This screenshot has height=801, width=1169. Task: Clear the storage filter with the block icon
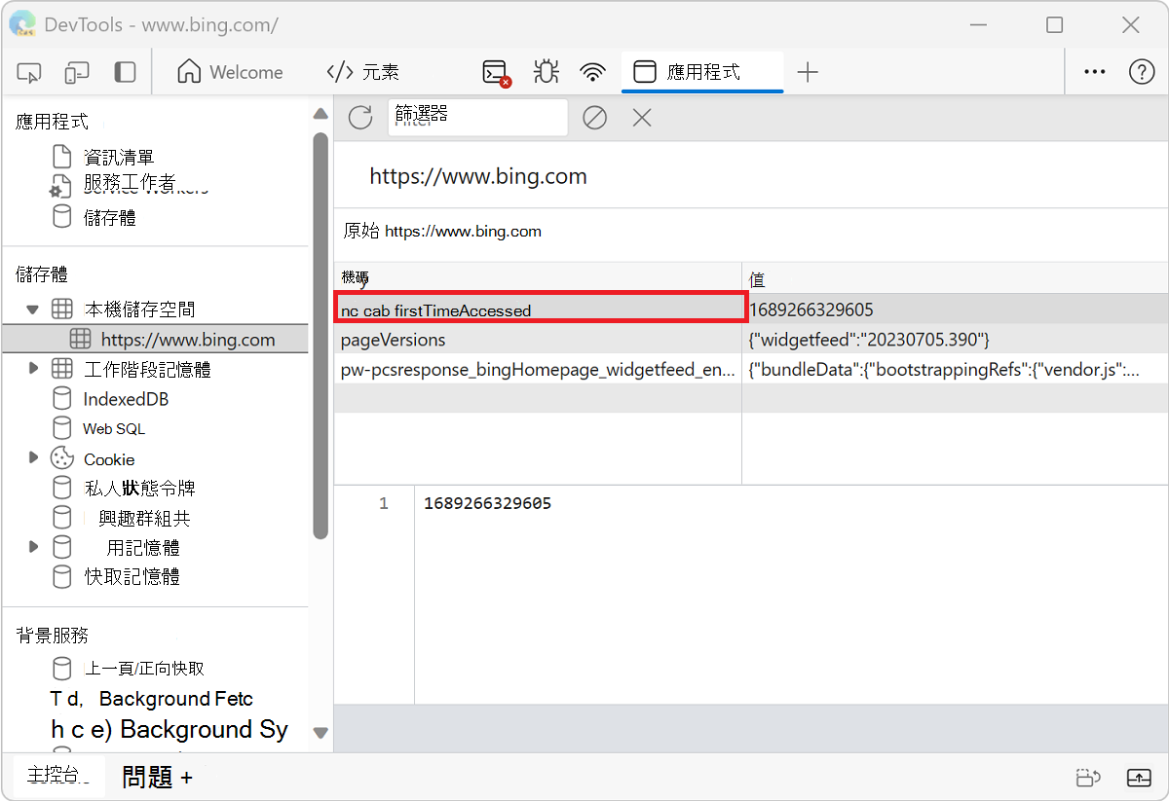pos(594,117)
